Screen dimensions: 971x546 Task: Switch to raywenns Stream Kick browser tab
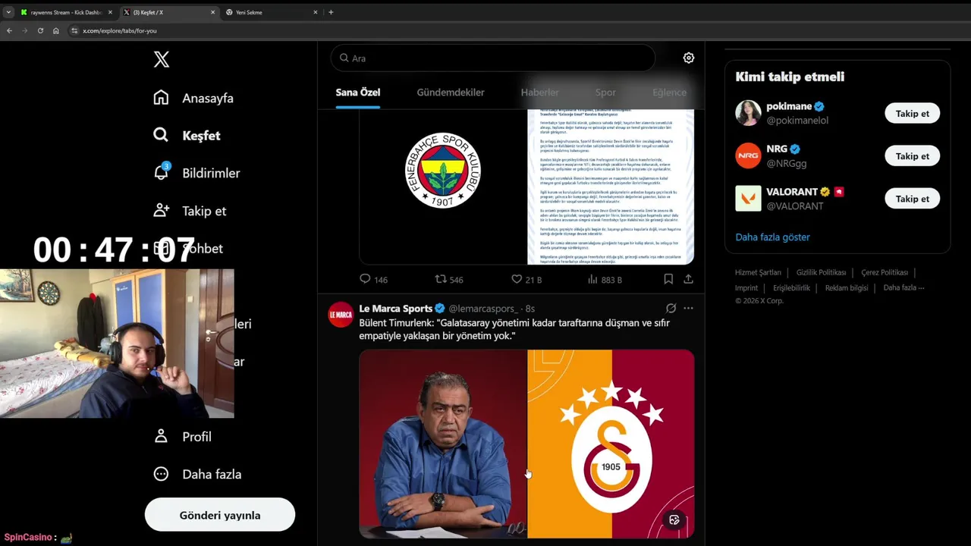coord(67,12)
